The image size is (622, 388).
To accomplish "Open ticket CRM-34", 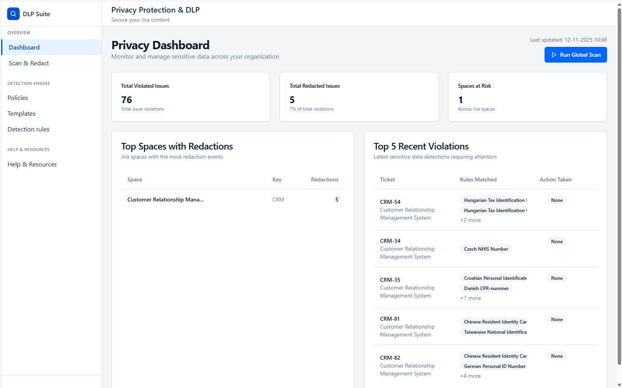I will tap(390, 241).
